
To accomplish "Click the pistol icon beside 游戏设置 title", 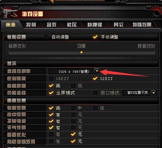I will click(x=10, y=14).
